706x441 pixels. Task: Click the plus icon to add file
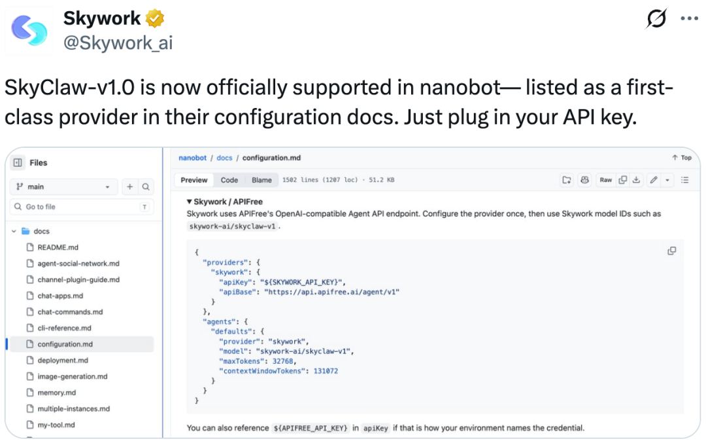point(129,186)
